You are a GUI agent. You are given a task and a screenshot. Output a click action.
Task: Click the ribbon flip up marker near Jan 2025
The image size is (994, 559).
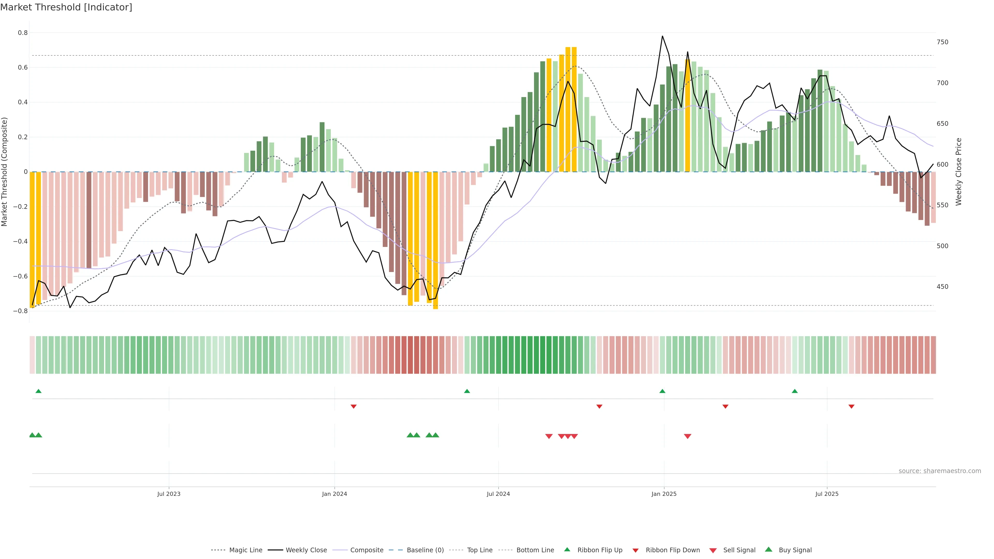pyautogui.click(x=662, y=391)
